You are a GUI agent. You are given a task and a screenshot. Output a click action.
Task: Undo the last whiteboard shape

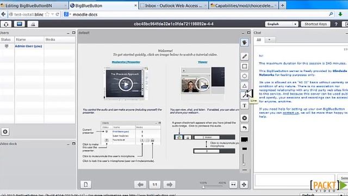(244, 128)
